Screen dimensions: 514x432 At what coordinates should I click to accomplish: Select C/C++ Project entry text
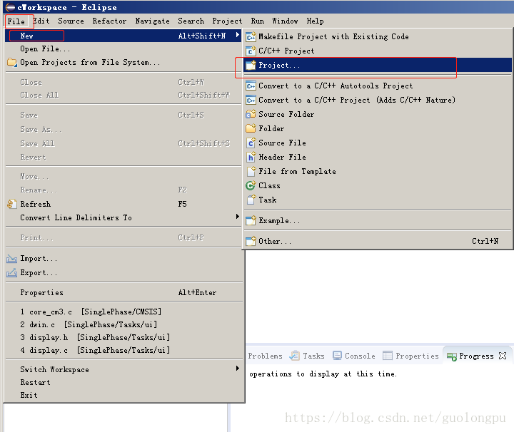point(286,51)
